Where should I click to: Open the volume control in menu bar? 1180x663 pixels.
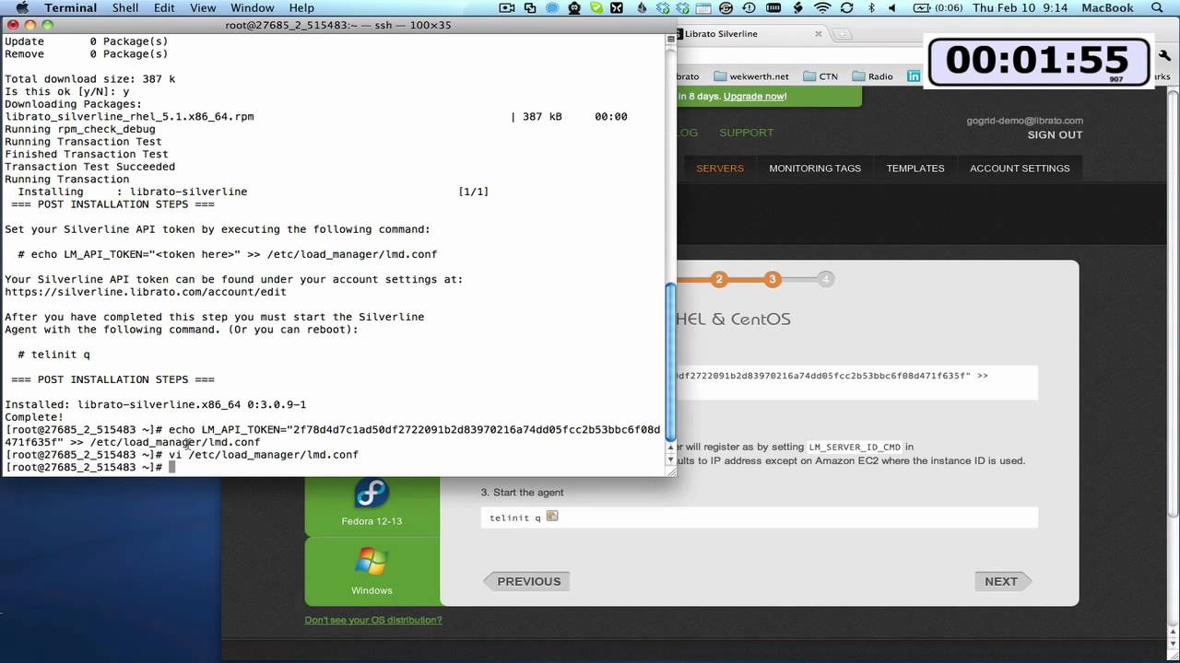coord(892,8)
